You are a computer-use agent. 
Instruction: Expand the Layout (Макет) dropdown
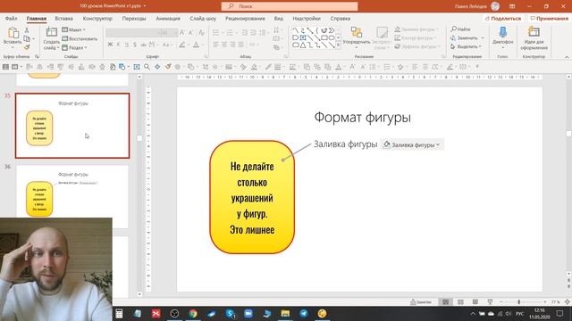74,29
